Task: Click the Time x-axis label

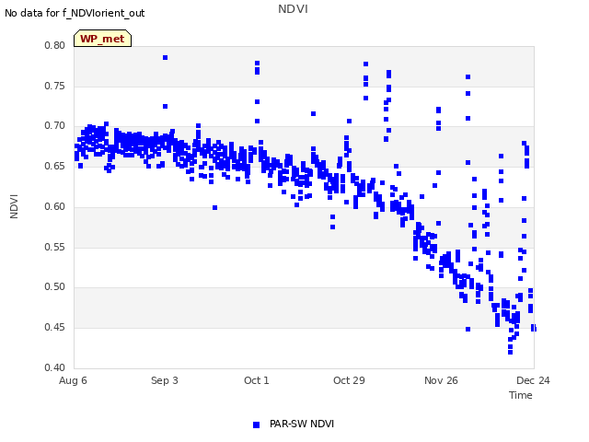Action: click(x=521, y=395)
